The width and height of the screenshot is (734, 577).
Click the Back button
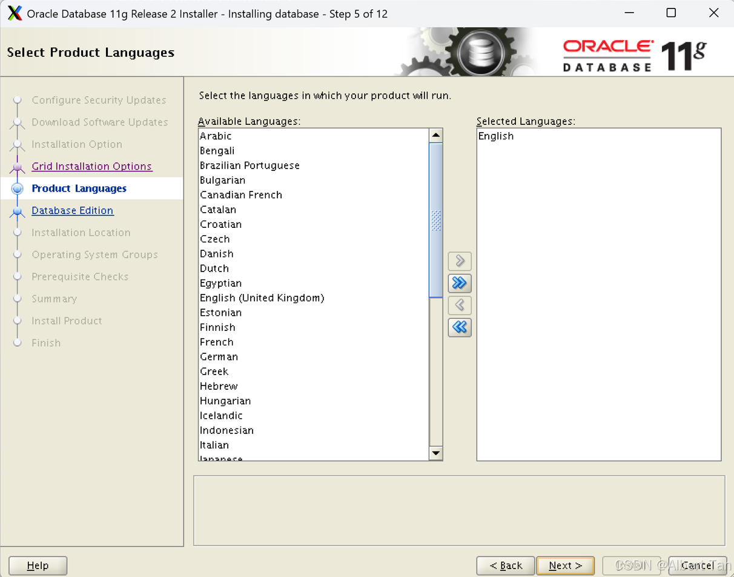(506, 565)
